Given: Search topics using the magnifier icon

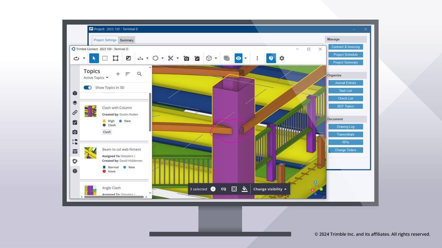Looking at the screenshot, I should pyautogui.click(x=140, y=74).
